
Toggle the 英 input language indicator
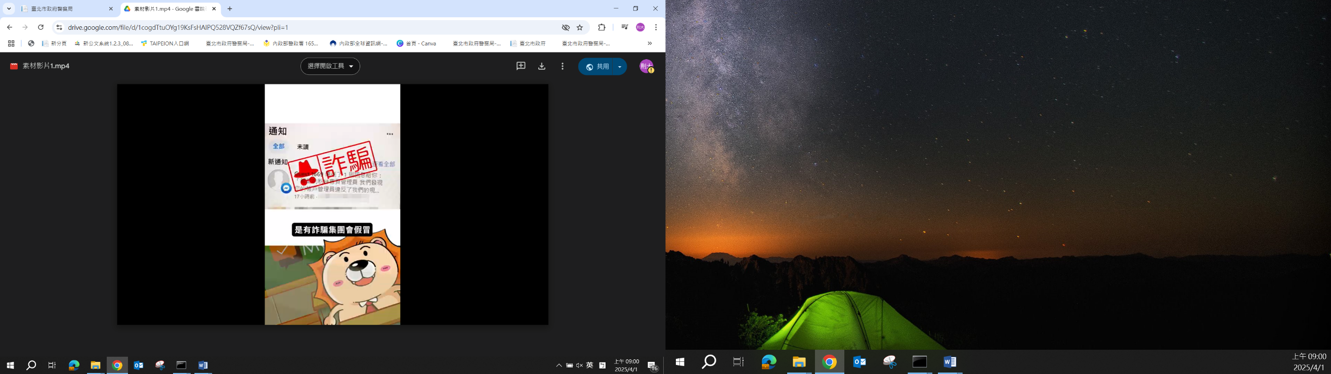point(589,365)
